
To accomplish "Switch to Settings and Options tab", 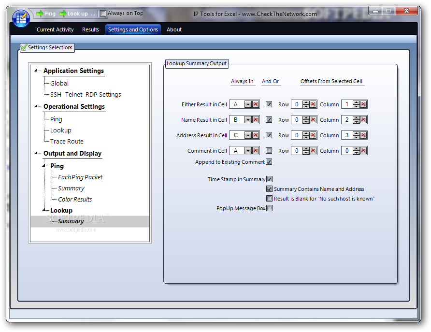I will pos(133,29).
